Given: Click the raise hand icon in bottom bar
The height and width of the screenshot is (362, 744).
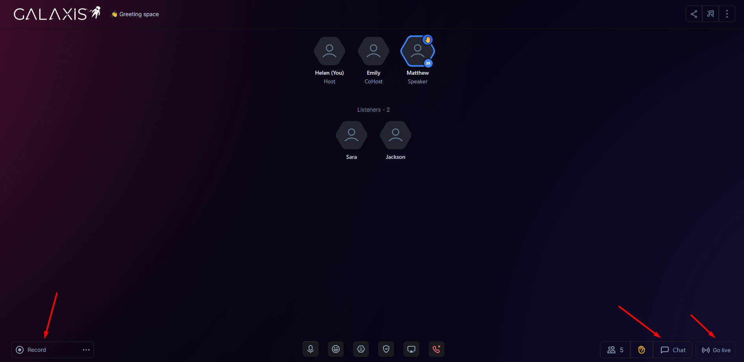Looking at the screenshot, I should 642,350.
